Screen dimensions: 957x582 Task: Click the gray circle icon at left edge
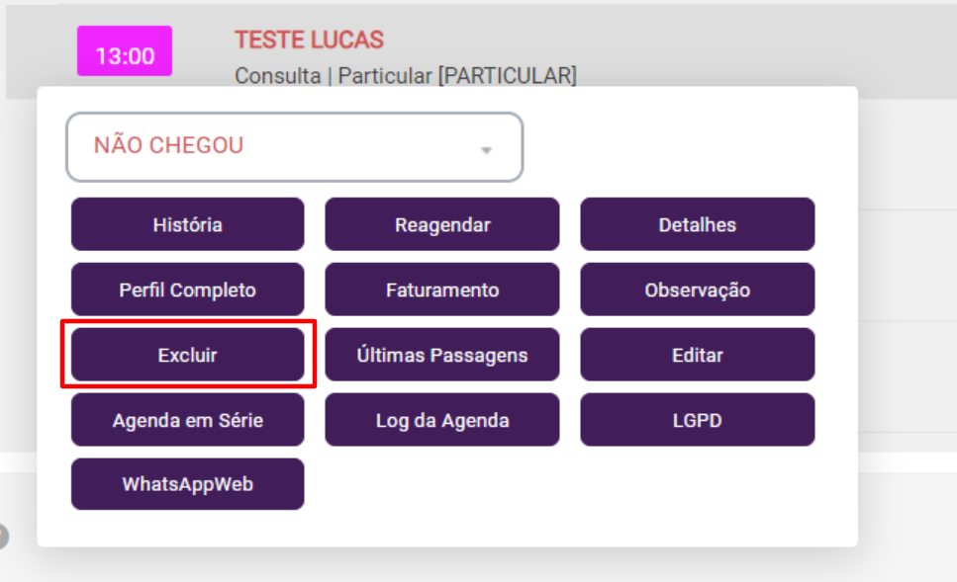(x=3, y=536)
